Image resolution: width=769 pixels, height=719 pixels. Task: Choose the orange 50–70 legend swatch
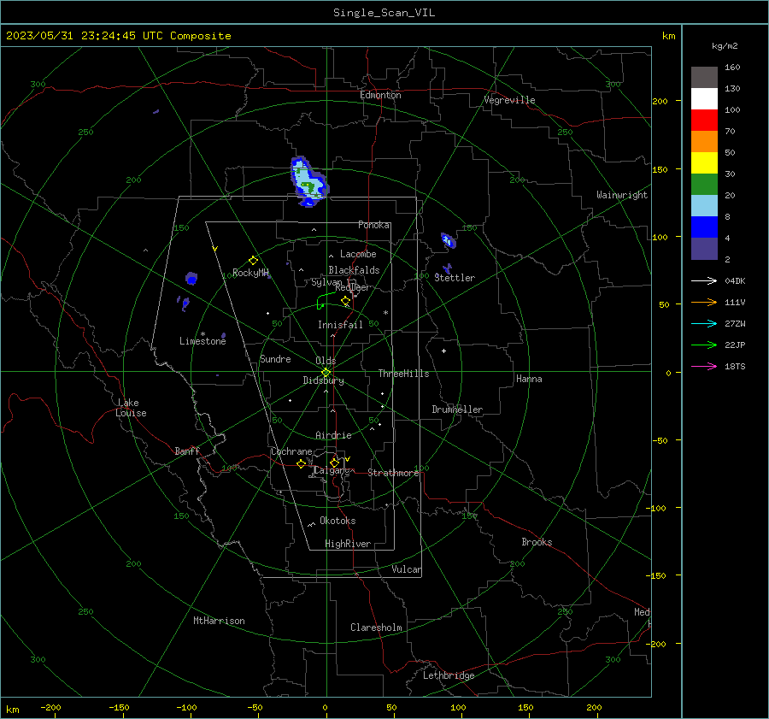(x=704, y=142)
